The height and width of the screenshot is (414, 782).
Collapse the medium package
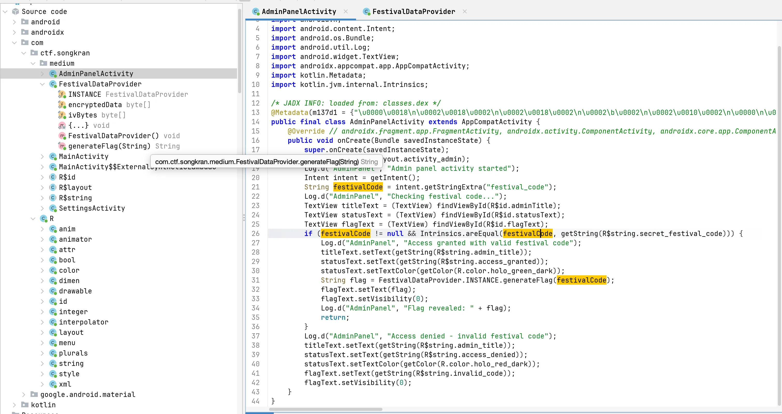pos(33,63)
